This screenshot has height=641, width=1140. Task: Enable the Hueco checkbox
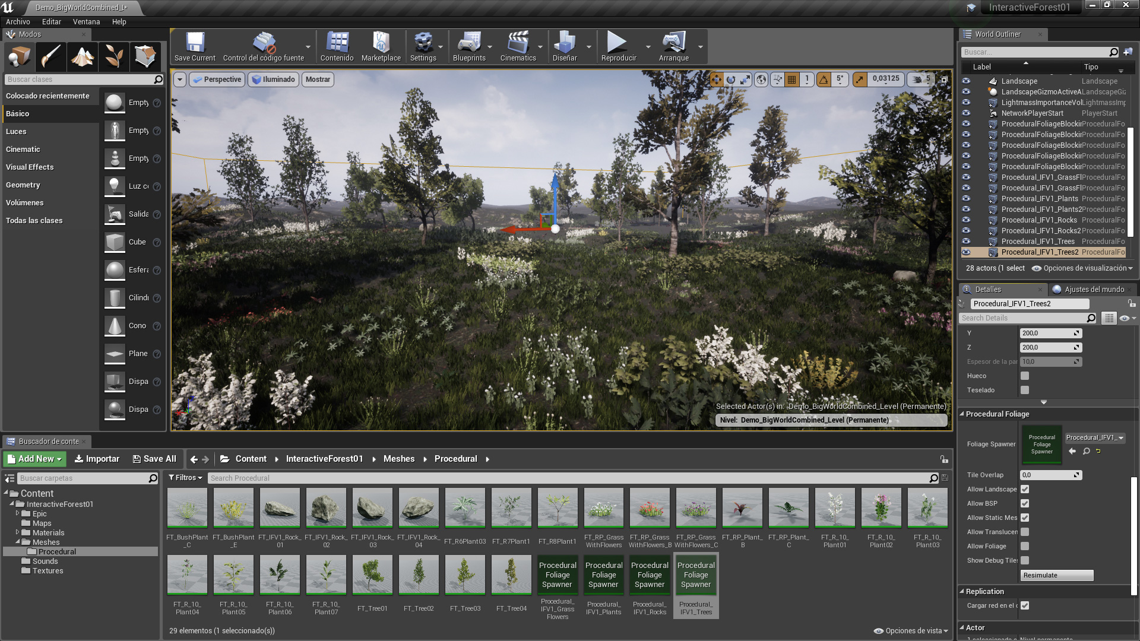click(1025, 376)
